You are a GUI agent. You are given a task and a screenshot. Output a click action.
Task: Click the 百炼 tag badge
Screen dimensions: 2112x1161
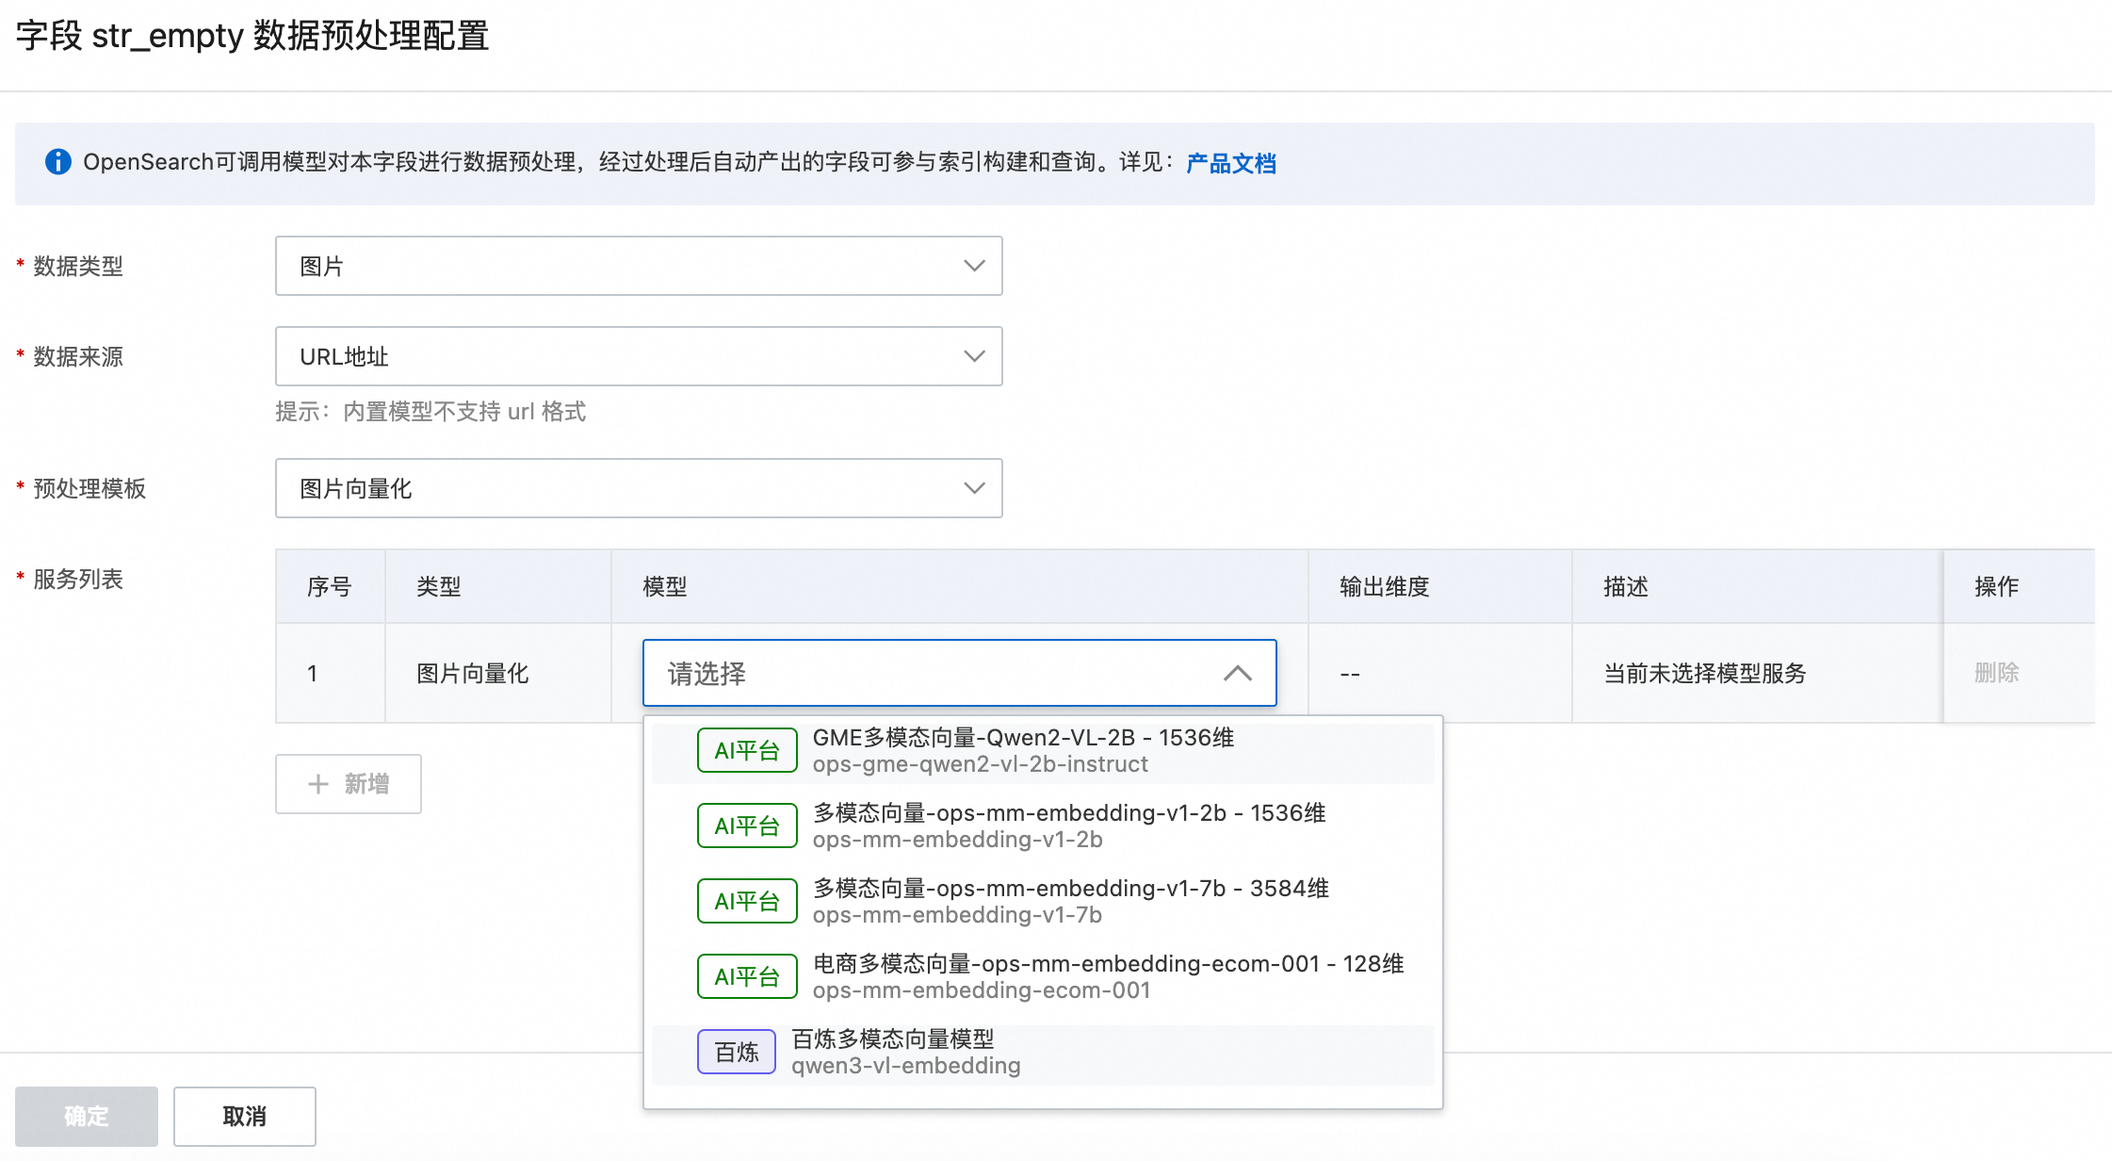(736, 1052)
